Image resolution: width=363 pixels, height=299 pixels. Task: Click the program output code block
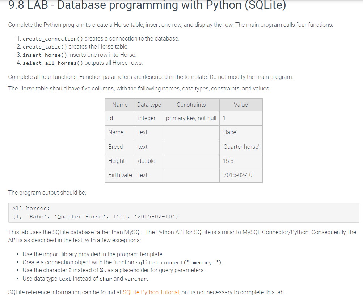coord(181,212)
